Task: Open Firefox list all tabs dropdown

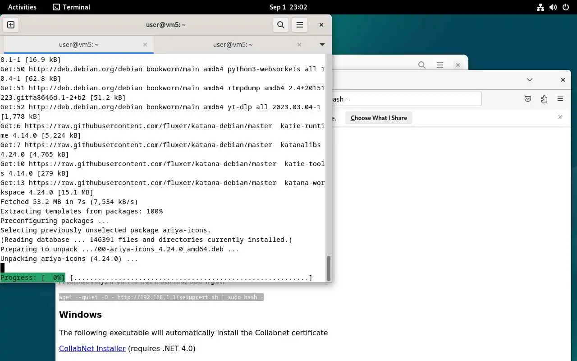Action: click(x=530, y=80)
